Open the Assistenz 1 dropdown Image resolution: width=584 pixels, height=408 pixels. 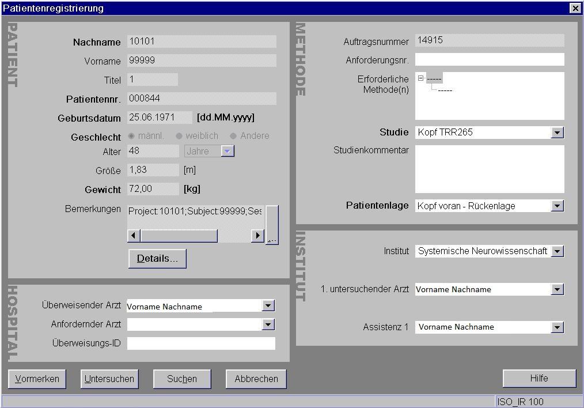pyautogui.click(x=557, y=327)
